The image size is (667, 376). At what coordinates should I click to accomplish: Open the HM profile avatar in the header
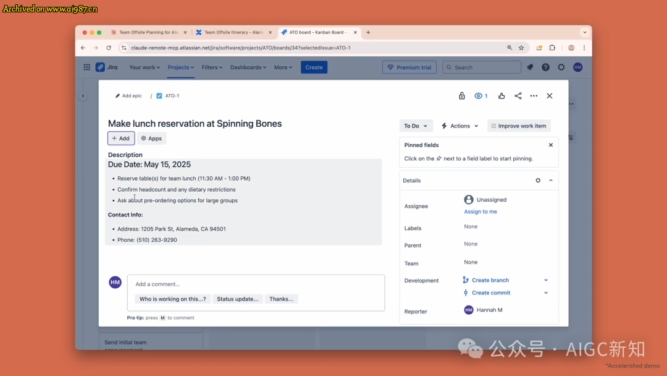pos(577,67)
